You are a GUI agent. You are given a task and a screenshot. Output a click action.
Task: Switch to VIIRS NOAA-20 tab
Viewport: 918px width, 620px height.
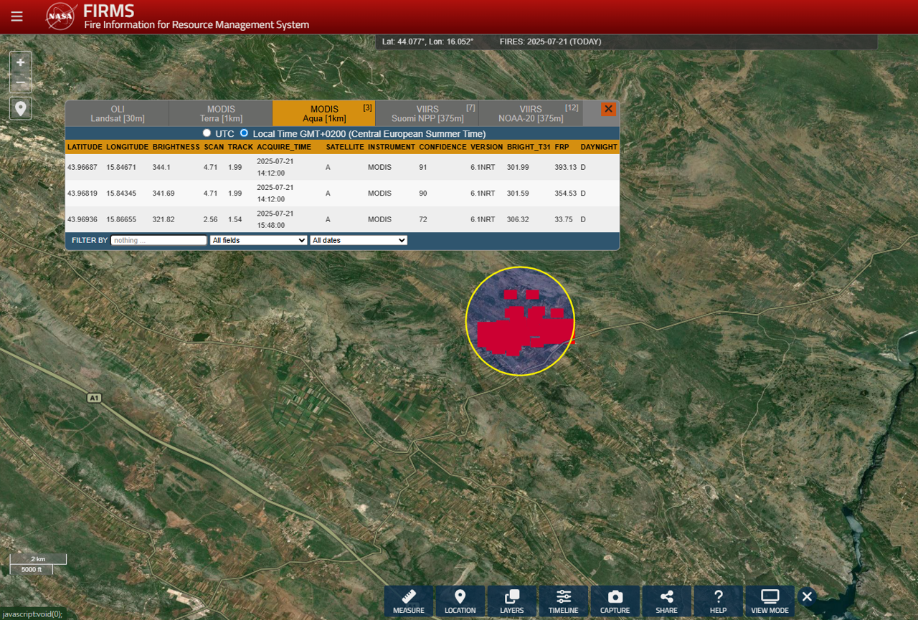(x=531, y=114)
